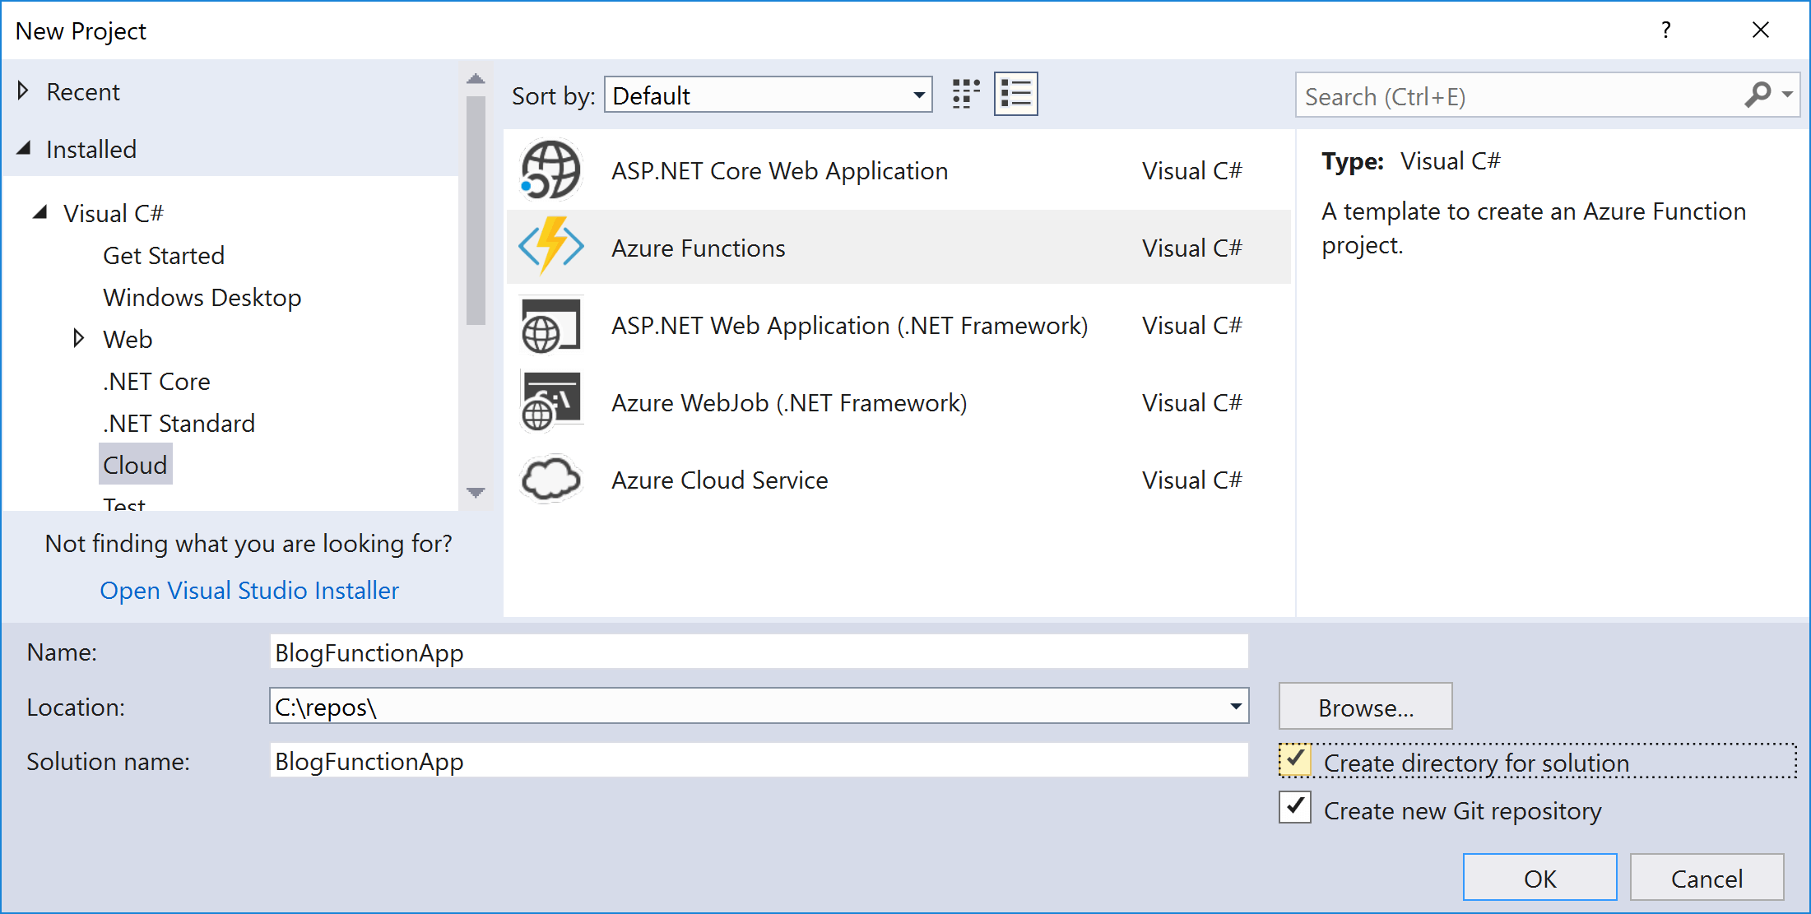Select Azure Functions template text
The width and height of the screenshot is (1811, 914).
pyautogui.click(x=698, y=248)
